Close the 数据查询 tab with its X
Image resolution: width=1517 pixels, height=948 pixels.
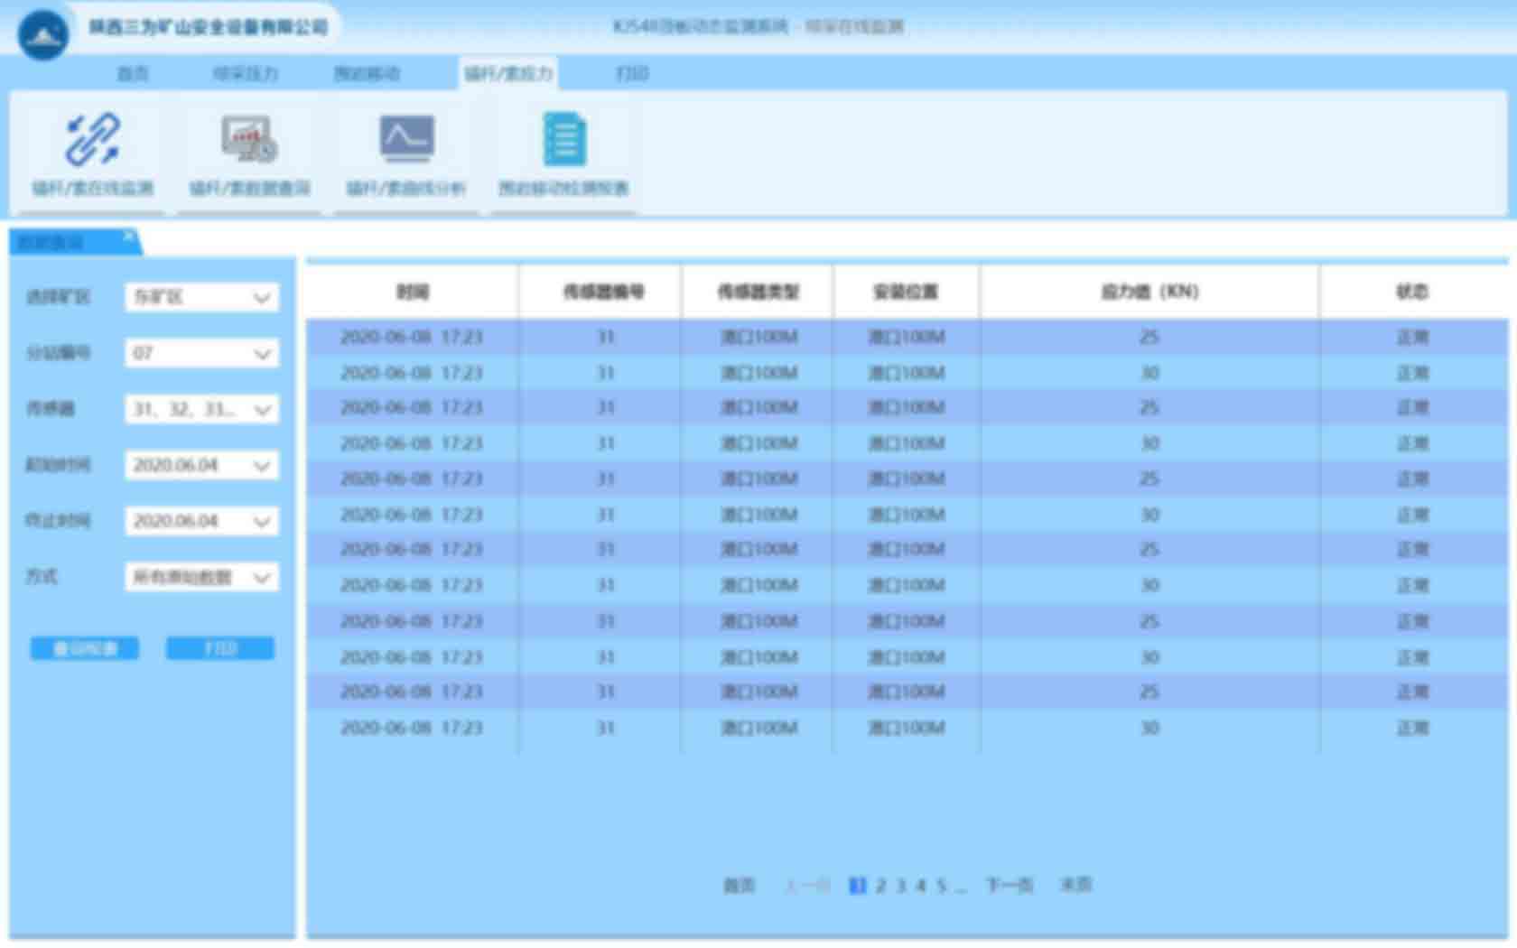(x=128, y=236)
